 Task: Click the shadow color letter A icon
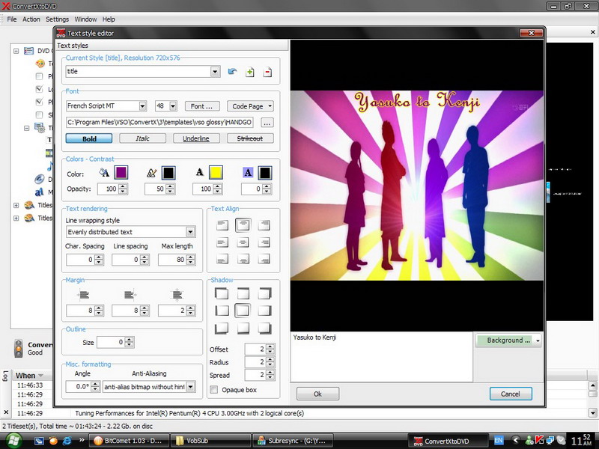[x=200, y=173]
